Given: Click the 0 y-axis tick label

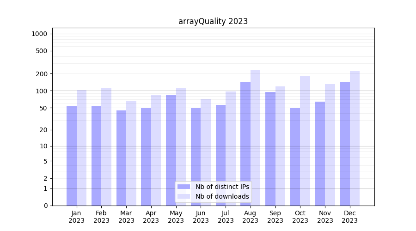Looking at the screenshot, I should 45,206.
